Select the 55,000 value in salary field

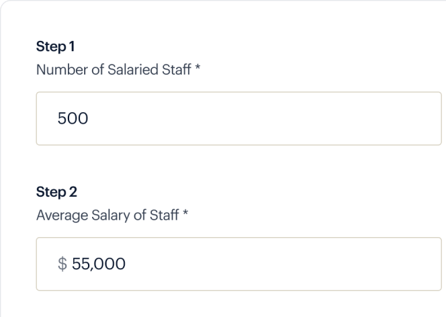99,264
